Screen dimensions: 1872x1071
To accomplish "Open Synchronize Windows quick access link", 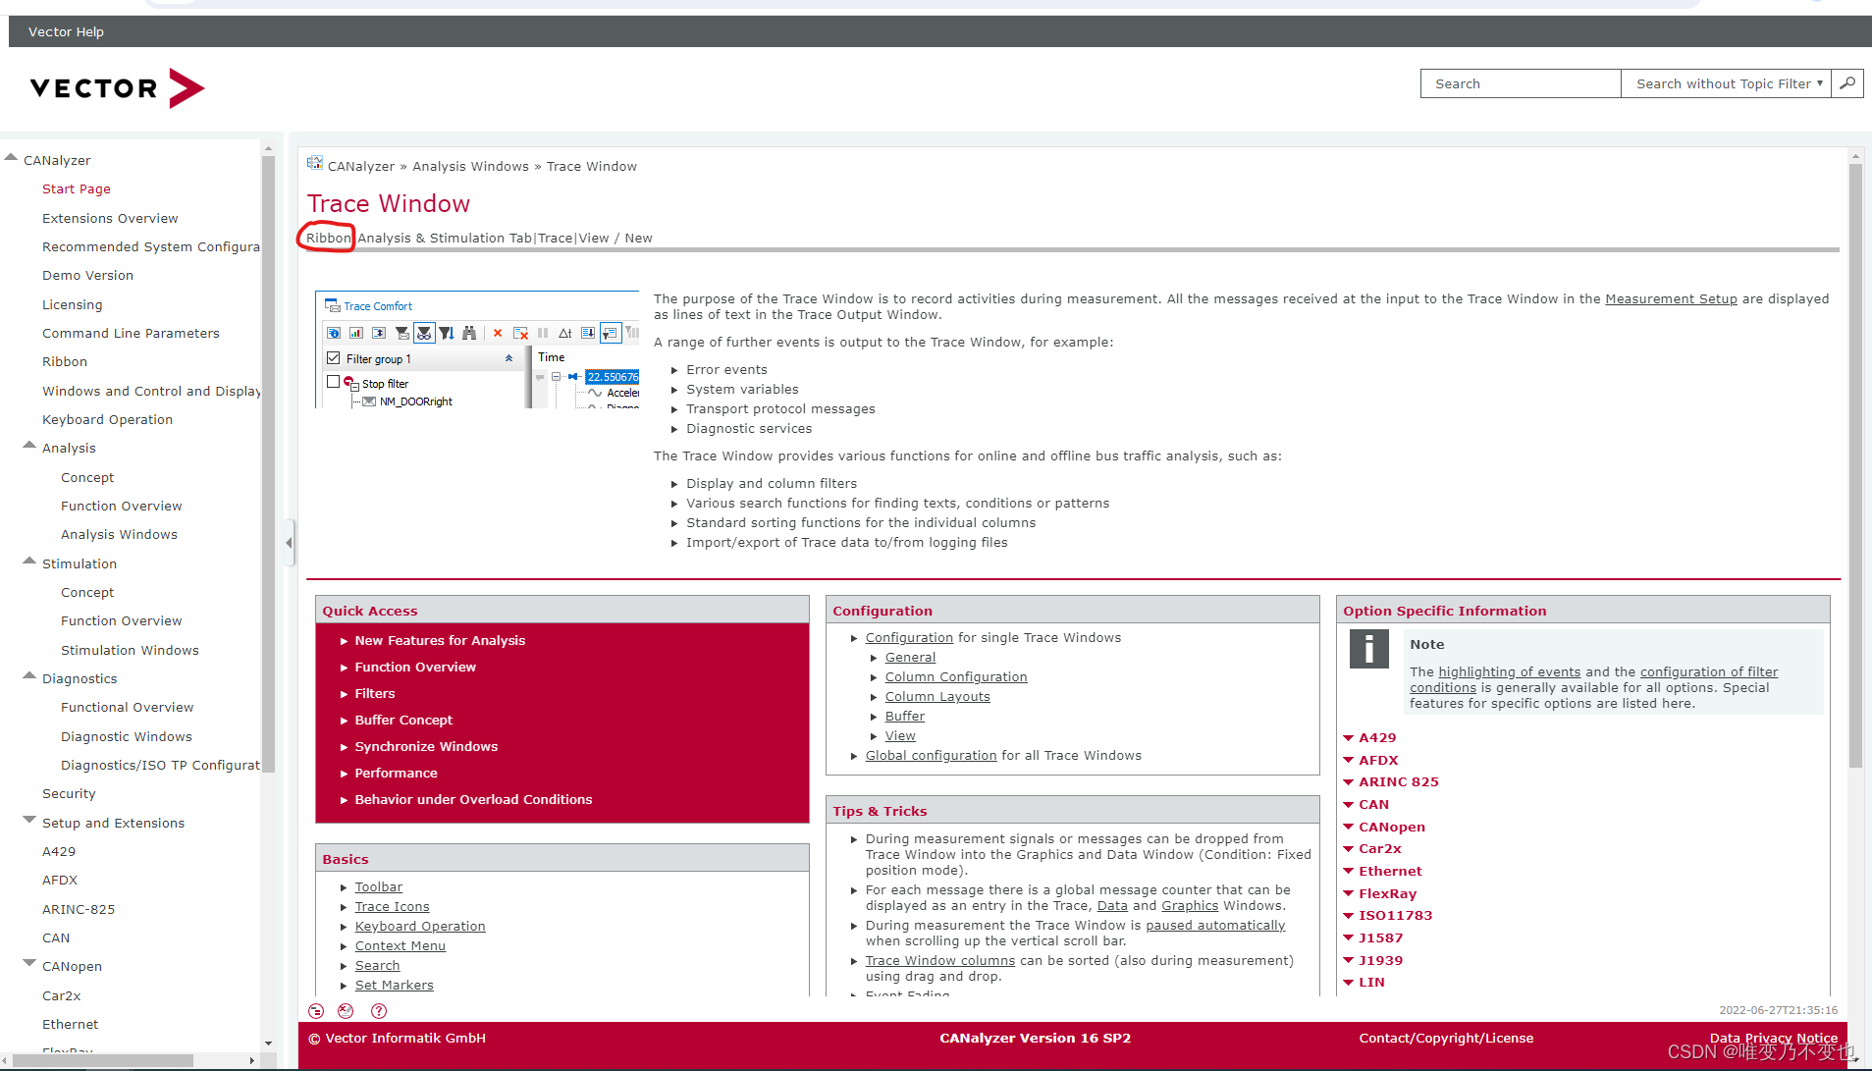I will 426,746.
